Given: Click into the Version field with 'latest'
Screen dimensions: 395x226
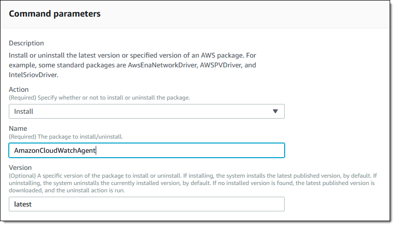Looking at the screenshot, I should [x=146, y=204].
